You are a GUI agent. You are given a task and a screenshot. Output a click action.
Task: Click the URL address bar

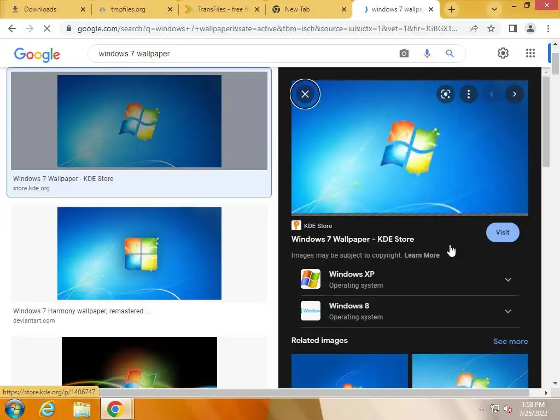(x=267, y=28)
